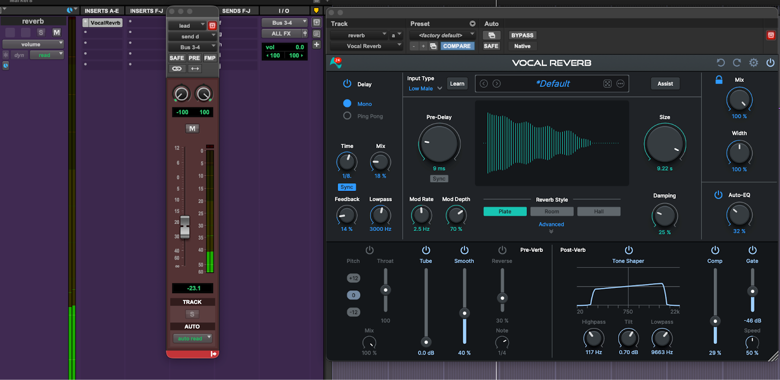This screenshot has height=380, width=780.
Task: Click the undo arrow in Vocal Reverb header
Action: click(x=721, y=62)
